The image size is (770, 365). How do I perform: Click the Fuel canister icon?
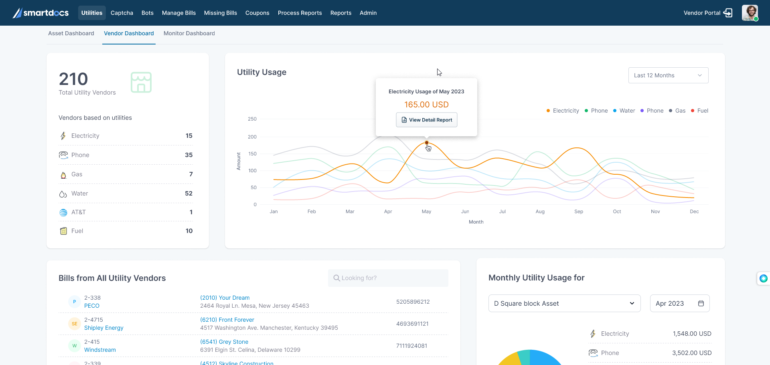63,231
